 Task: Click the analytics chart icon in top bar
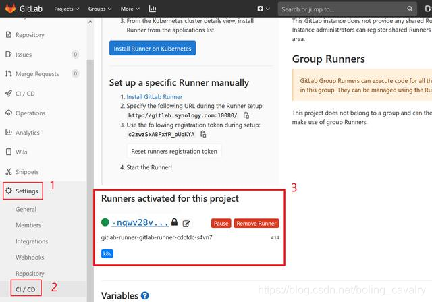click(153, 9)
